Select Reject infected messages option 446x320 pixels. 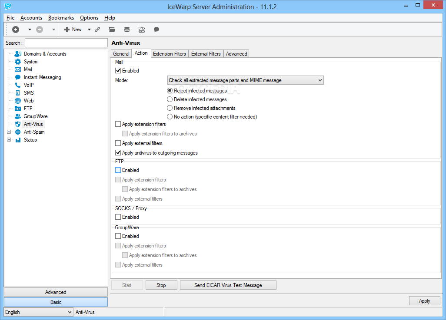tap(170, 91)
